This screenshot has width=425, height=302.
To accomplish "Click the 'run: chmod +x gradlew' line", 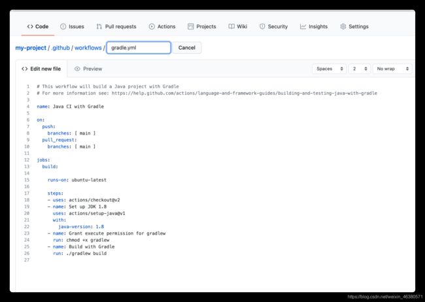I will pyautogui.click(x=81, y=240).
